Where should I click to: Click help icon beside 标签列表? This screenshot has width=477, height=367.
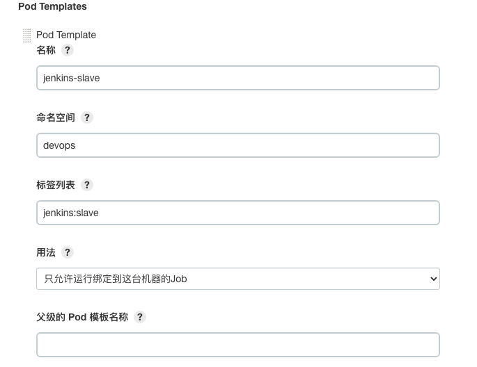tap(87, 185)
